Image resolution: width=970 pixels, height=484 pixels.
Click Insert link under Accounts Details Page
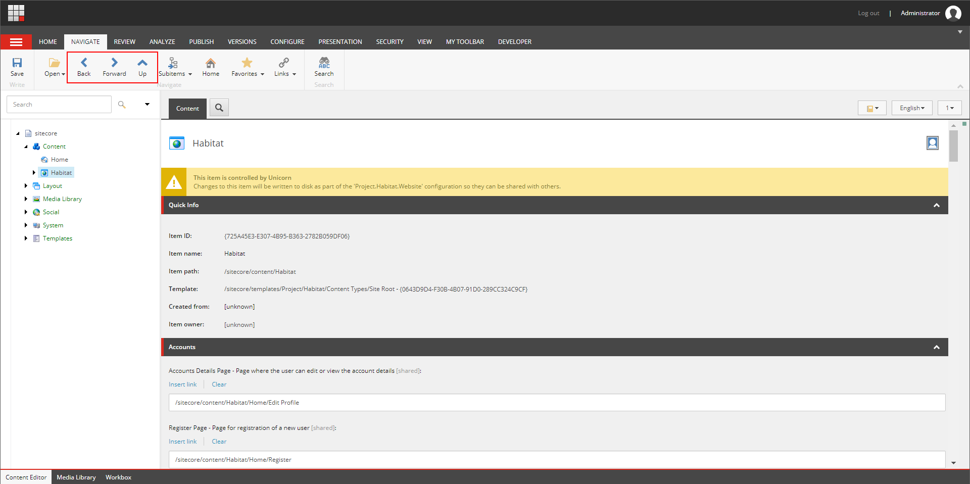point(183,384)
